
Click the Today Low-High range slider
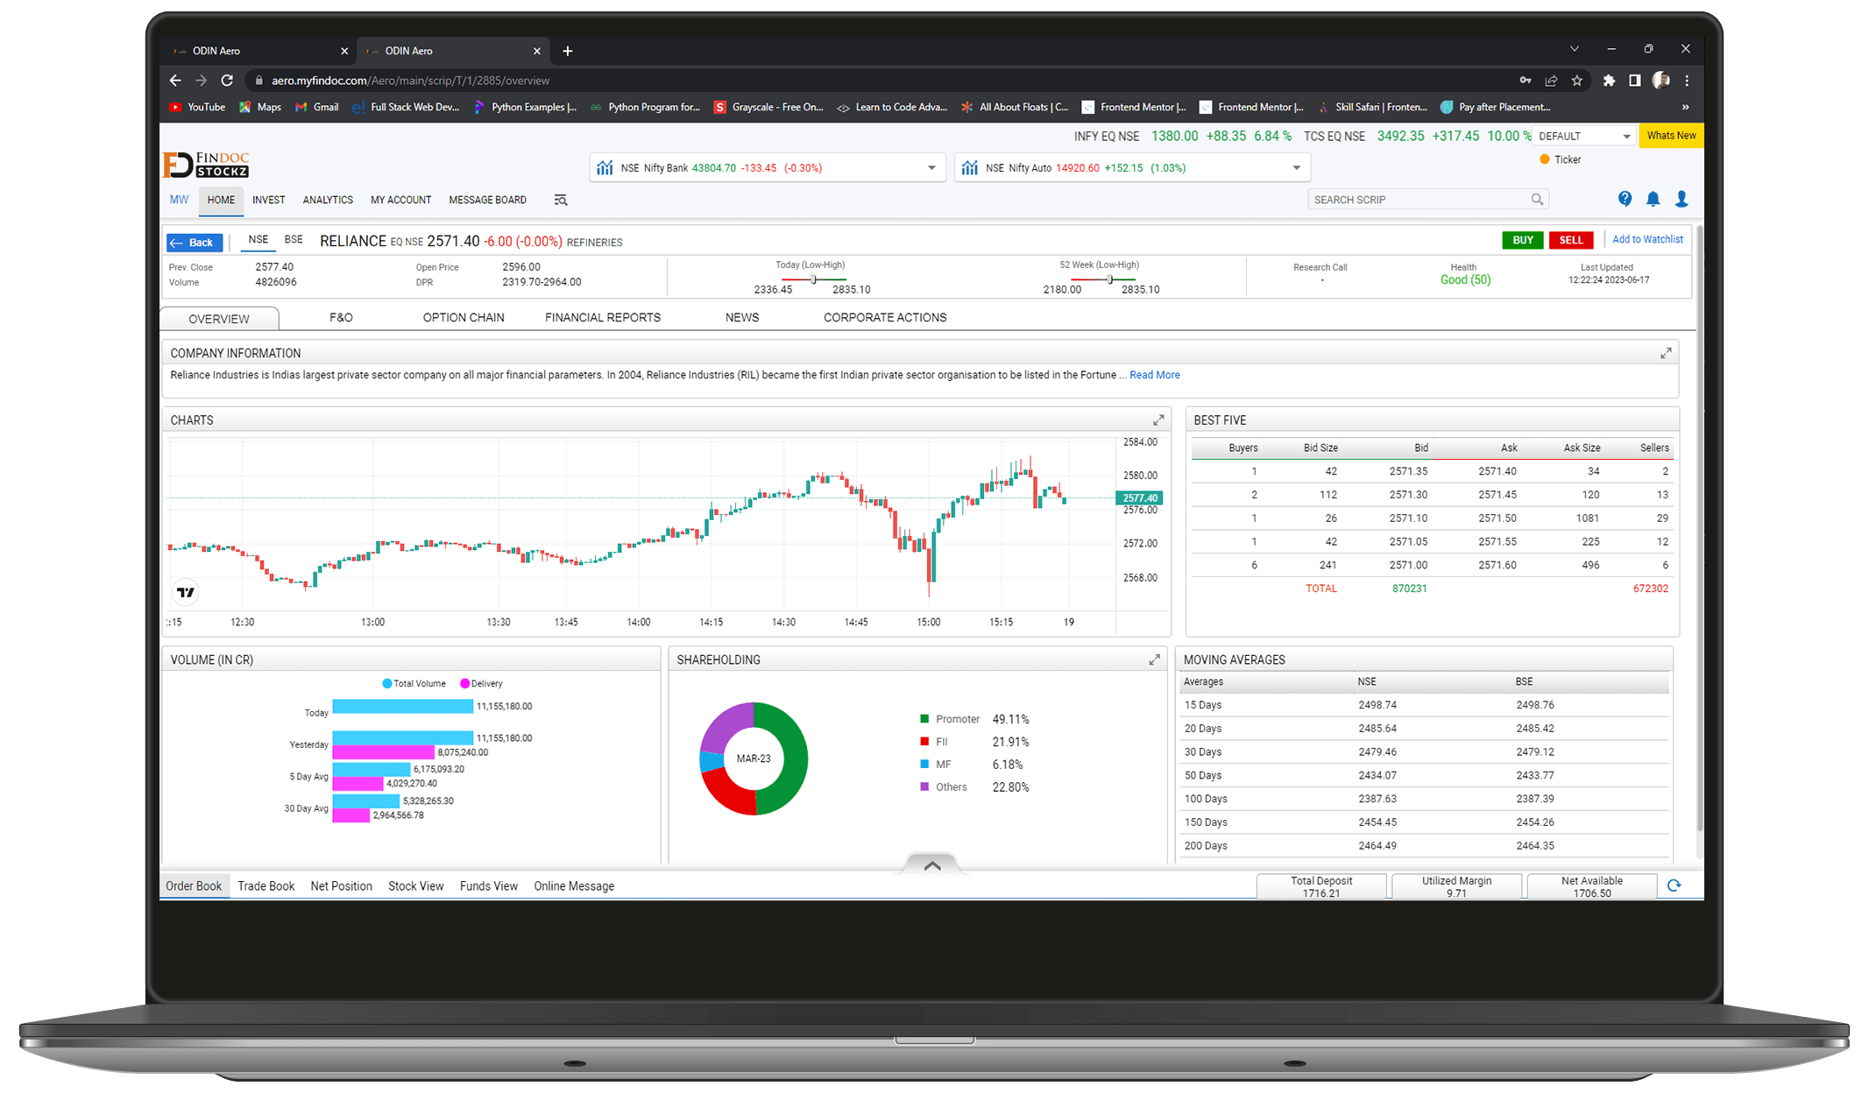(814, 279)
